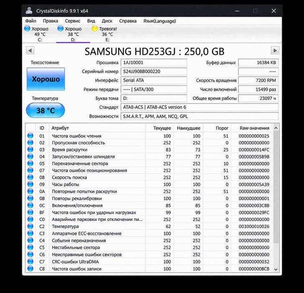Select row Запуски/остановки шпинделя

149,157
